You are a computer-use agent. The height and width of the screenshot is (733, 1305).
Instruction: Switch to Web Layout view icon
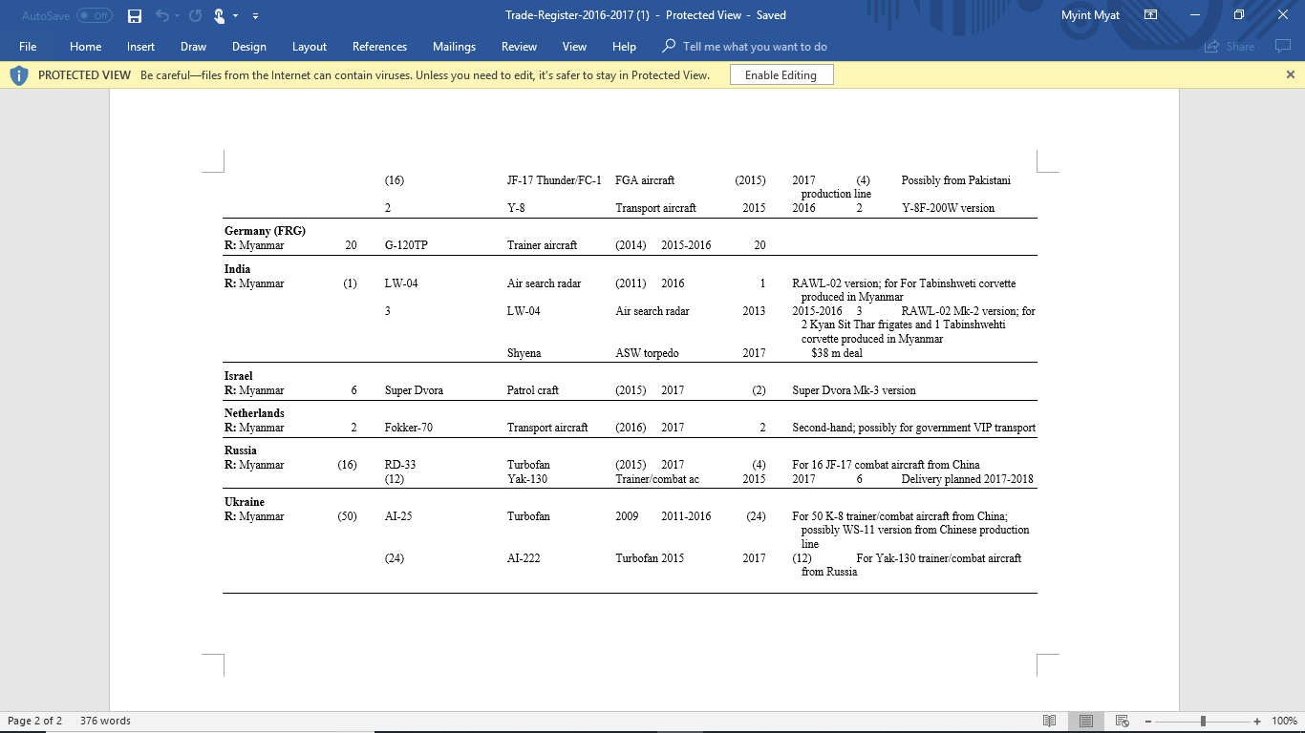[1123, 721]
